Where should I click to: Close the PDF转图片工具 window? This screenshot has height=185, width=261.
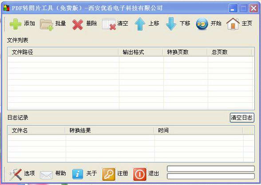click(x=253, y=8)
